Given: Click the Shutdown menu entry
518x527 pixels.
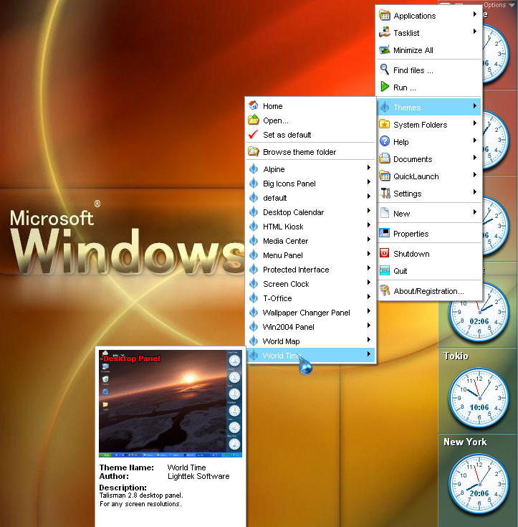Looking at the screenshot, I should tap(429, 253).
